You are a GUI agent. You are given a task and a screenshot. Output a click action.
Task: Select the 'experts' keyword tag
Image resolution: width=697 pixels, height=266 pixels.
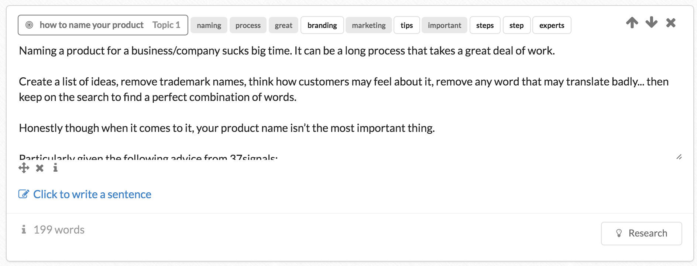tap(552, 25)
